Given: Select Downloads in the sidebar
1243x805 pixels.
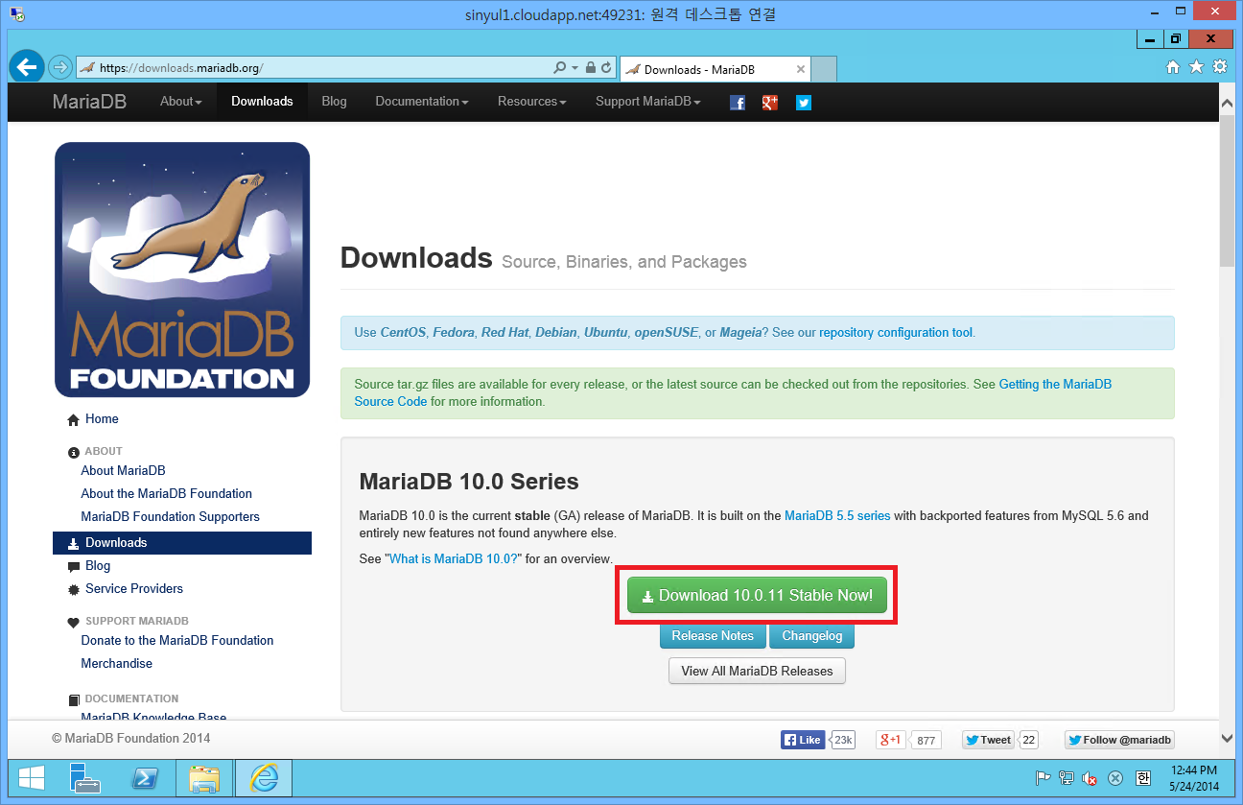Looking at the screenshot, I should point(182,543).
